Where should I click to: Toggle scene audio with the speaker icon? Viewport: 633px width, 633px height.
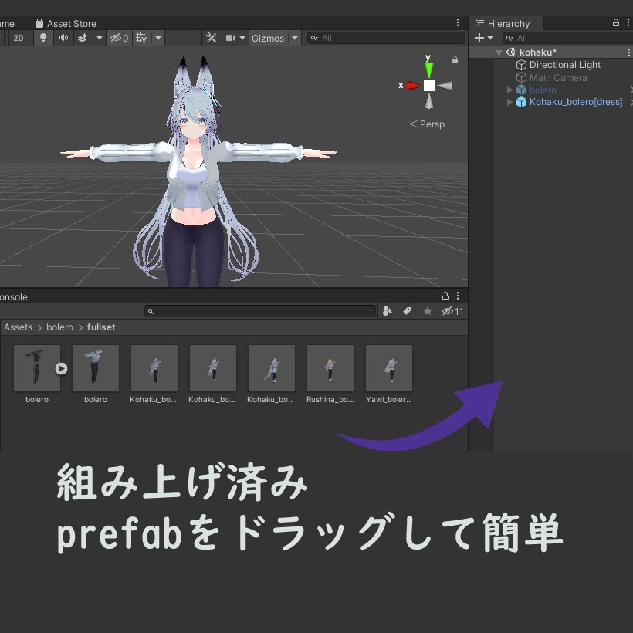coord(63,37)
